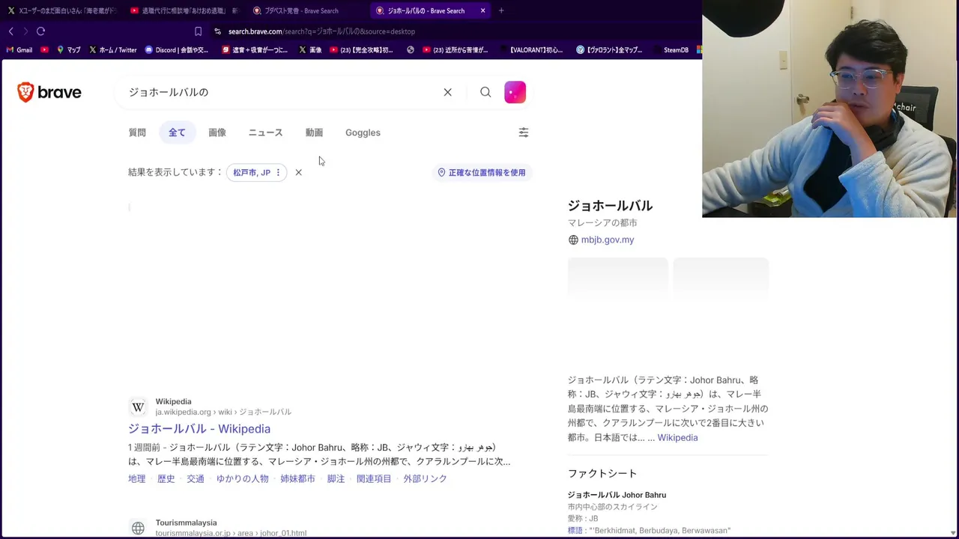Open ジョホールバル - Wikipedia result title
The height and width of the screenshot is (539, 959).
click(x=199, y=429)
